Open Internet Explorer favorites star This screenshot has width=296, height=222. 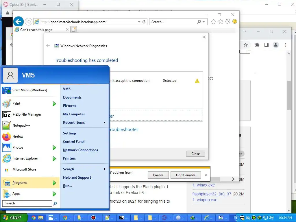[x=221, y=21]
